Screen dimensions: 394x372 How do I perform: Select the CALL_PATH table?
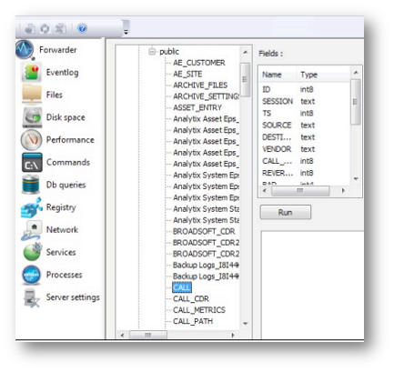tap(193, 321)
